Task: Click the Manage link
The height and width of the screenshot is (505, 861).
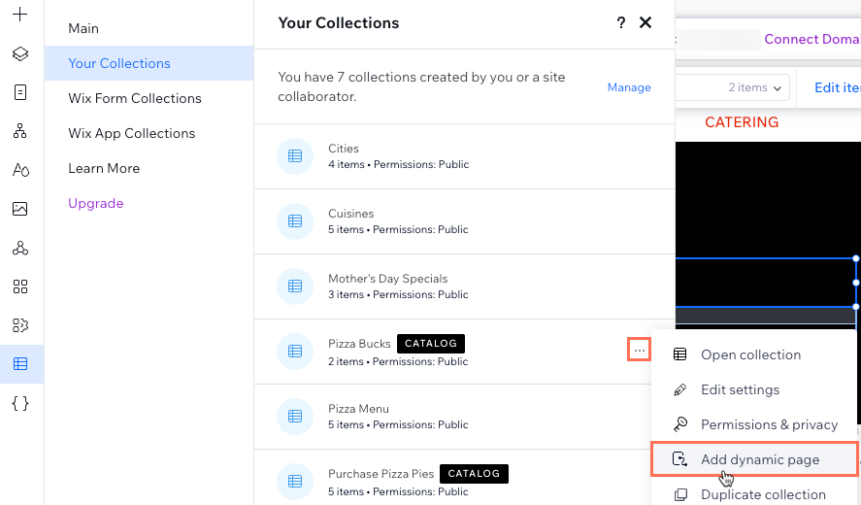Action: pyautogui.click(x=629, y=87)
